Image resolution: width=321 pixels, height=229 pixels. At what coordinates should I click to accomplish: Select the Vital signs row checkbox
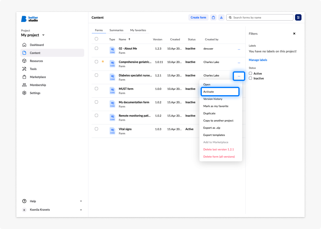(x=96, y=129)
